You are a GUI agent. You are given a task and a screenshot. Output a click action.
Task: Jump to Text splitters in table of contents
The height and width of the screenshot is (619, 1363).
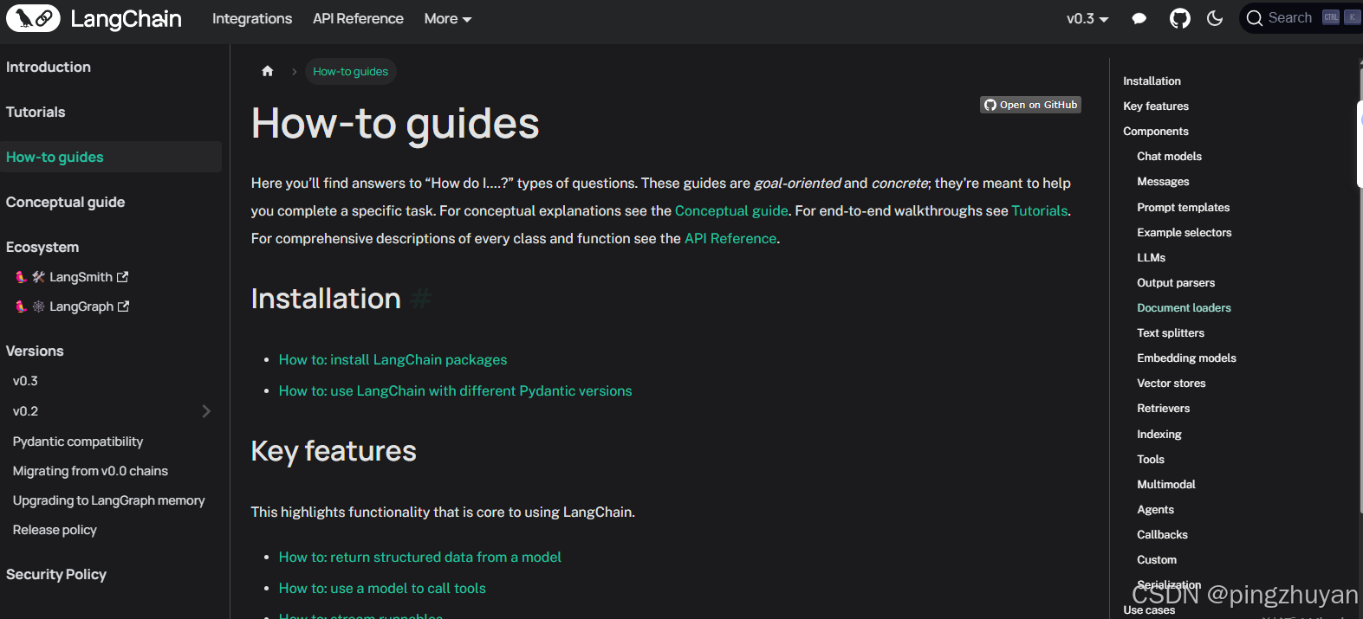(x=1171, y=332)
